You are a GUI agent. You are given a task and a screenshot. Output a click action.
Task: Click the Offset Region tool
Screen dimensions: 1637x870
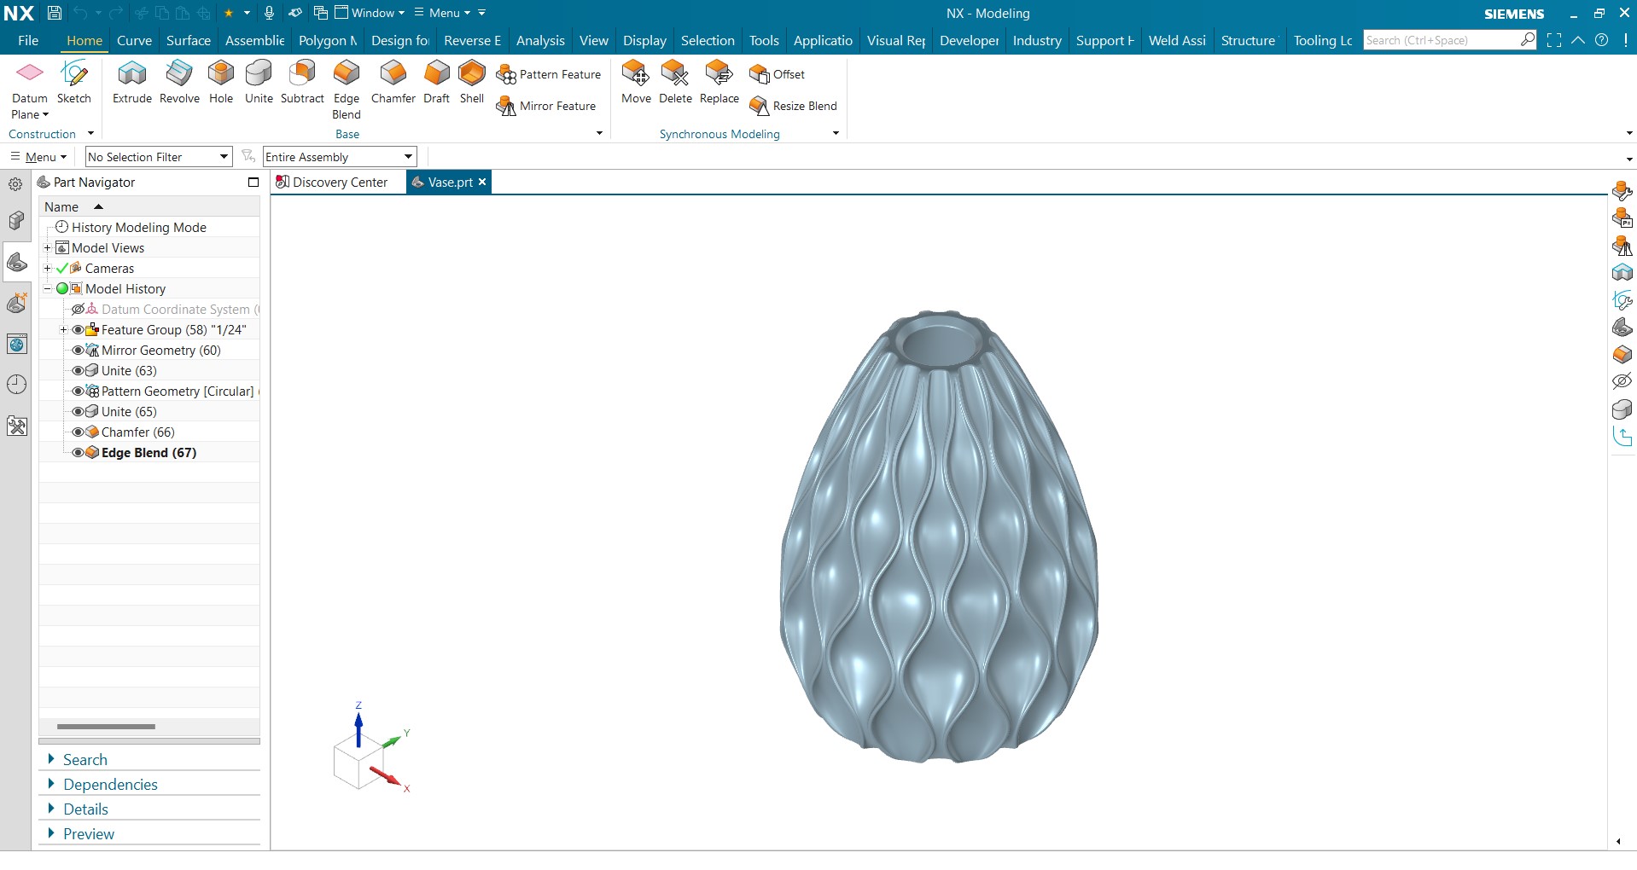pyautogui.click(x=777, y=74)
